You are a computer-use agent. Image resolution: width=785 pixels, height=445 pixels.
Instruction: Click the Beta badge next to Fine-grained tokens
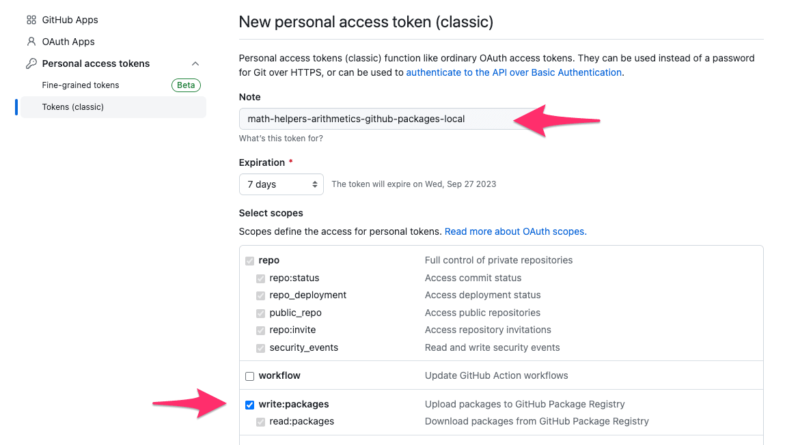(186, 85)
